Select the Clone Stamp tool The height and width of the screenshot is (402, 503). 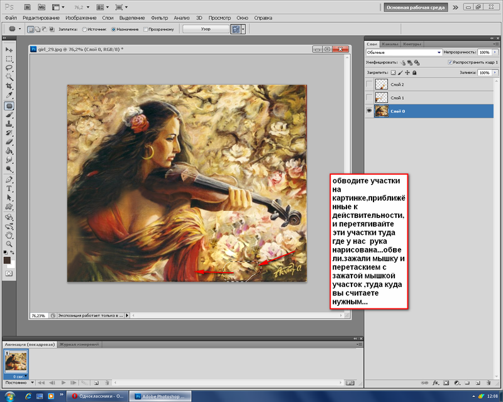tap(9, 124)
